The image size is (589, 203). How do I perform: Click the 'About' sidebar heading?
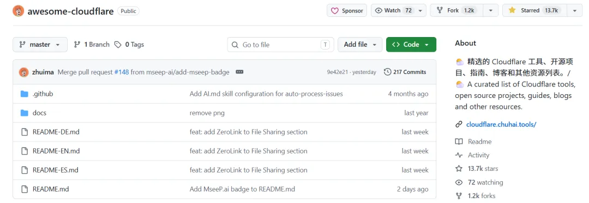click(x=465, y=43)
